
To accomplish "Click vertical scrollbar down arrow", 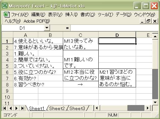I will pyautogui.click(x=155, y=103).
